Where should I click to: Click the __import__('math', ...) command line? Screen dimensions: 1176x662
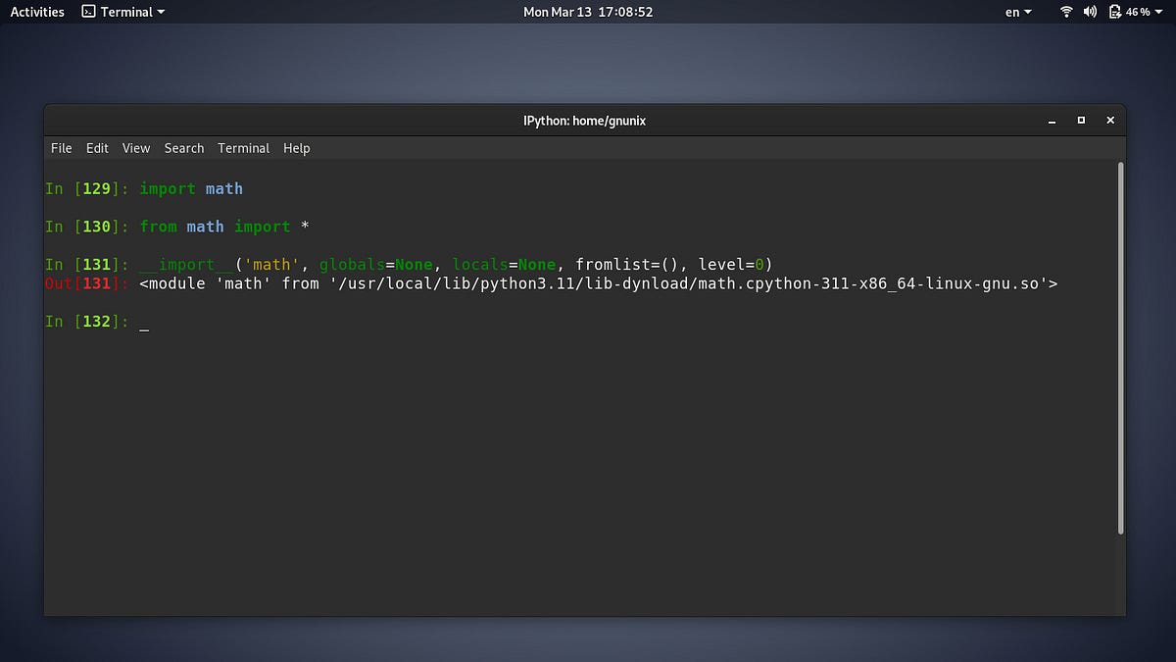tap(457, 265)
